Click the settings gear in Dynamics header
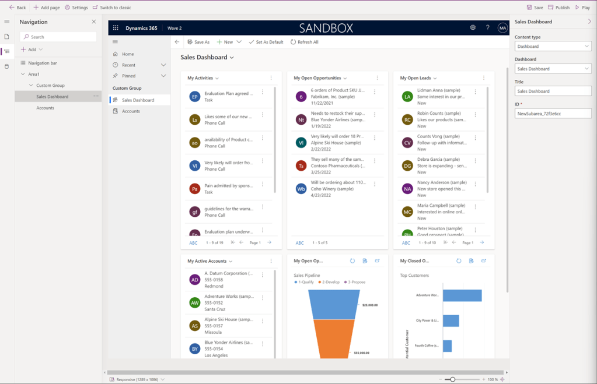The image size is (597, 384). click(473, 28)
